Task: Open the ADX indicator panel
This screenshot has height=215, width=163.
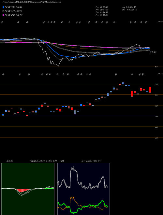Action: (83, 189)
